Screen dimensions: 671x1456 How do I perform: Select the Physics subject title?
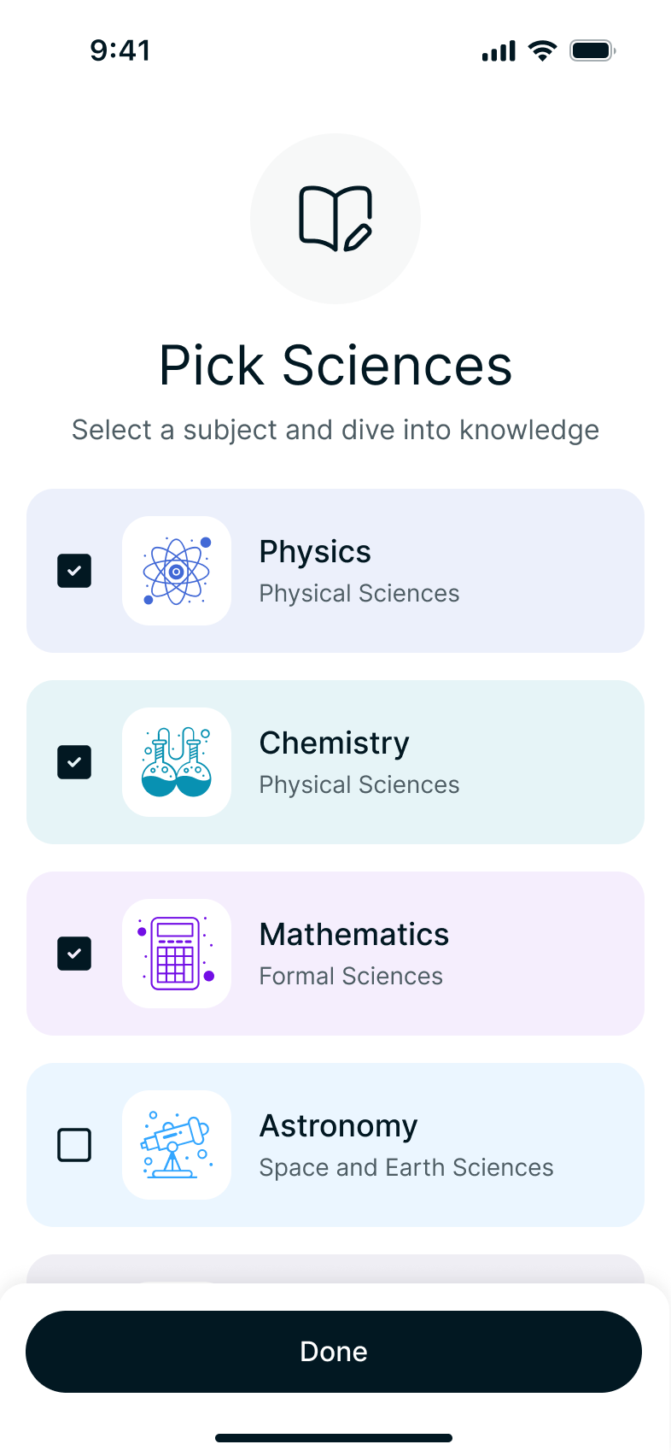pyautogui.click(x=315, y=552)
